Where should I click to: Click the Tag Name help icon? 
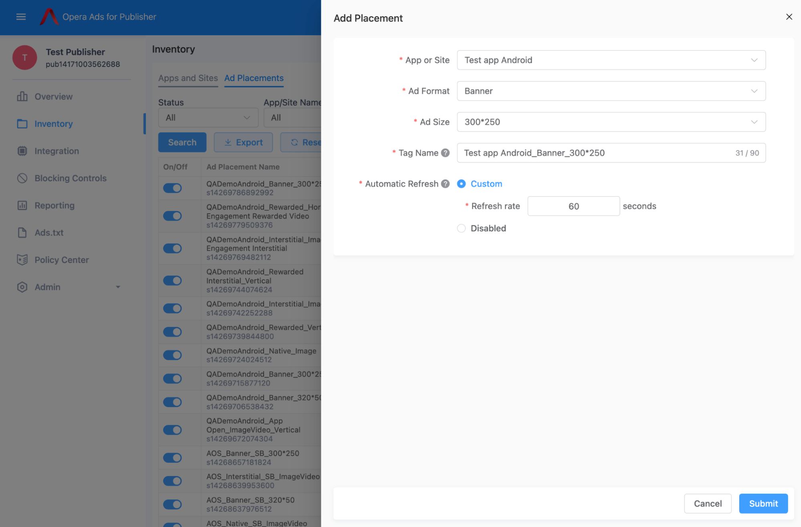(445, 153)
